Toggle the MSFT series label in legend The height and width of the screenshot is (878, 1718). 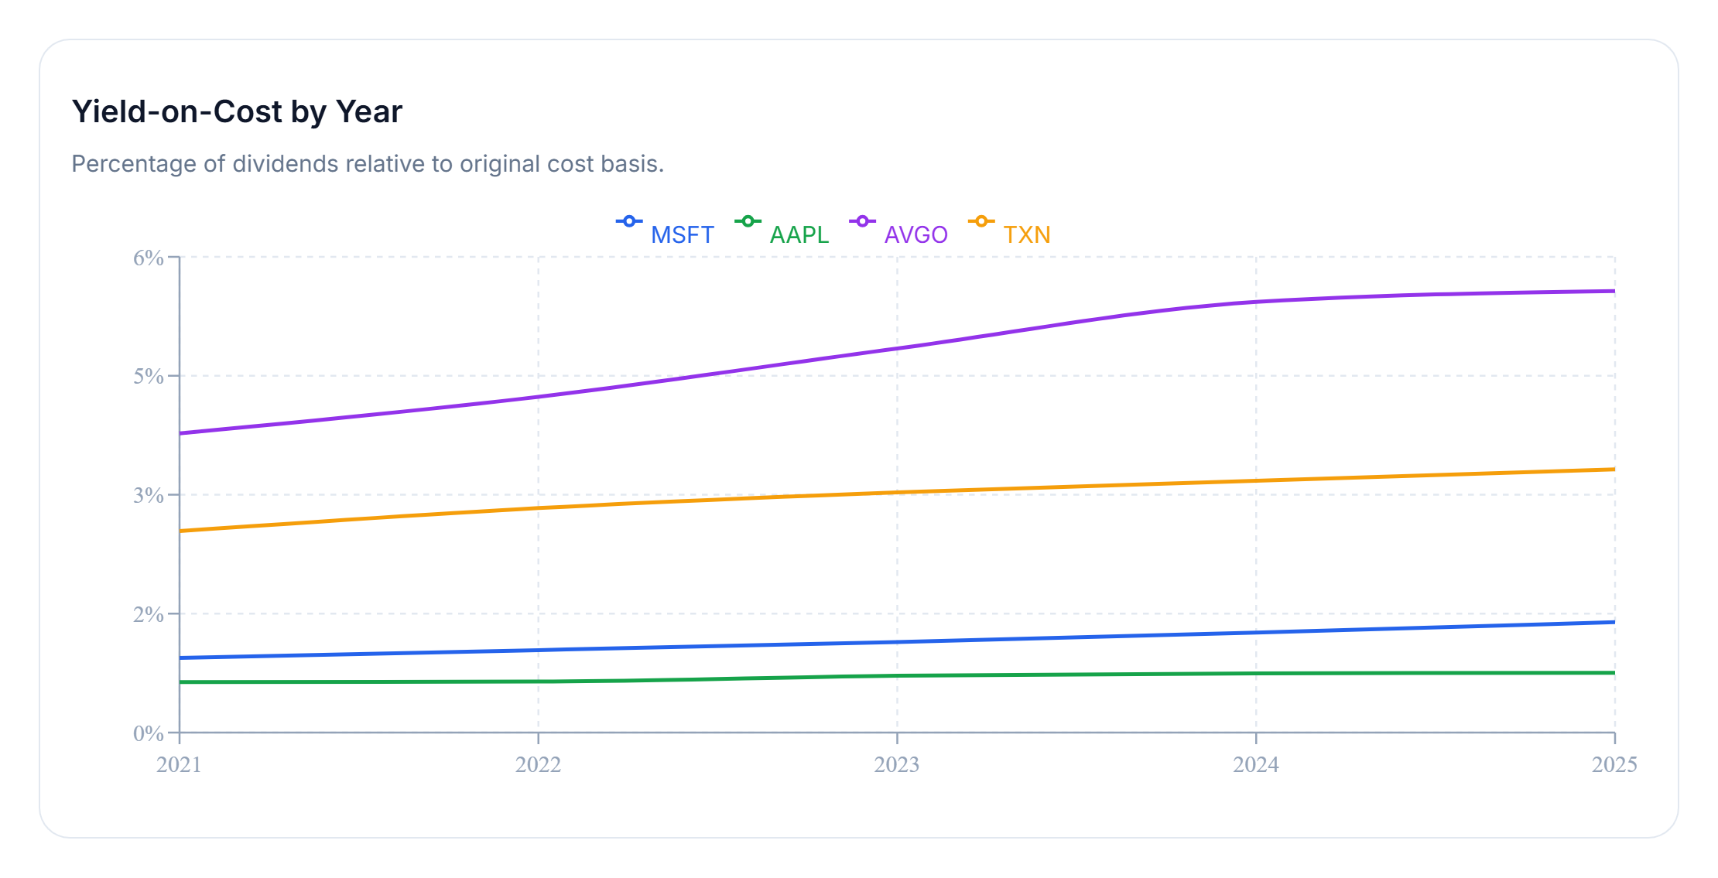click(x=682, y=234)
